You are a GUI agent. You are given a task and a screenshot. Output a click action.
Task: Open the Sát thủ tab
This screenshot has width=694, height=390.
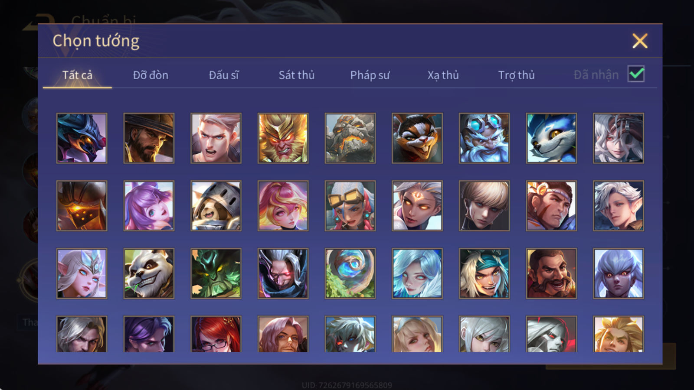[297, 75]
